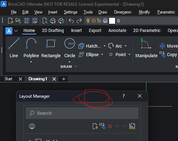The height and width of the screenshot is (141, 178).
Task: Click the white layer color swatch
Action: 112,21
